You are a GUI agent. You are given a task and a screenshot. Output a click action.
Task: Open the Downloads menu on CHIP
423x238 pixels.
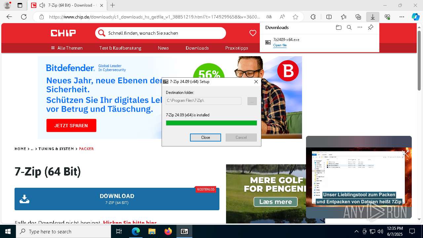click(x=197, y=48)
